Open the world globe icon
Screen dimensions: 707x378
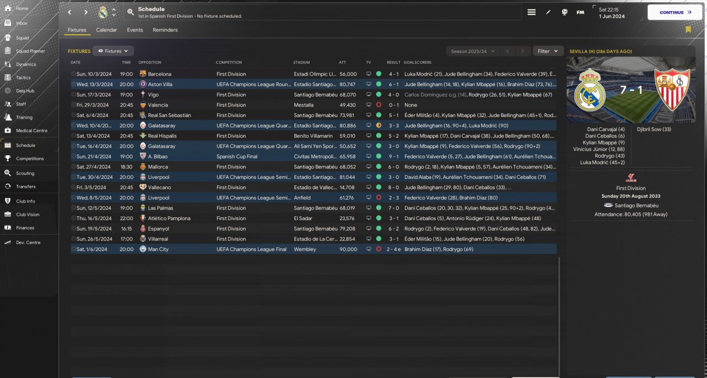[564, 12]
